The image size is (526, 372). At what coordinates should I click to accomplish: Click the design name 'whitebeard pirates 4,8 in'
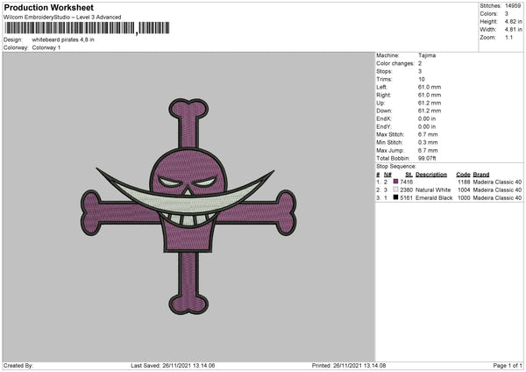(63, 39)
